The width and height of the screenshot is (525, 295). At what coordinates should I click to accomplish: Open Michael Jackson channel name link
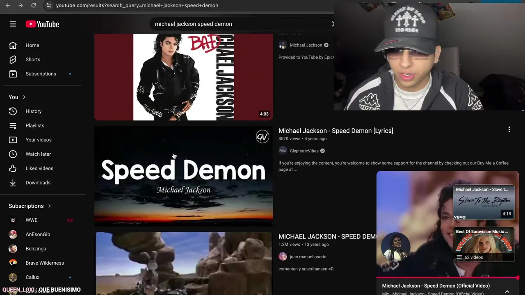click(x=306, y=45)
